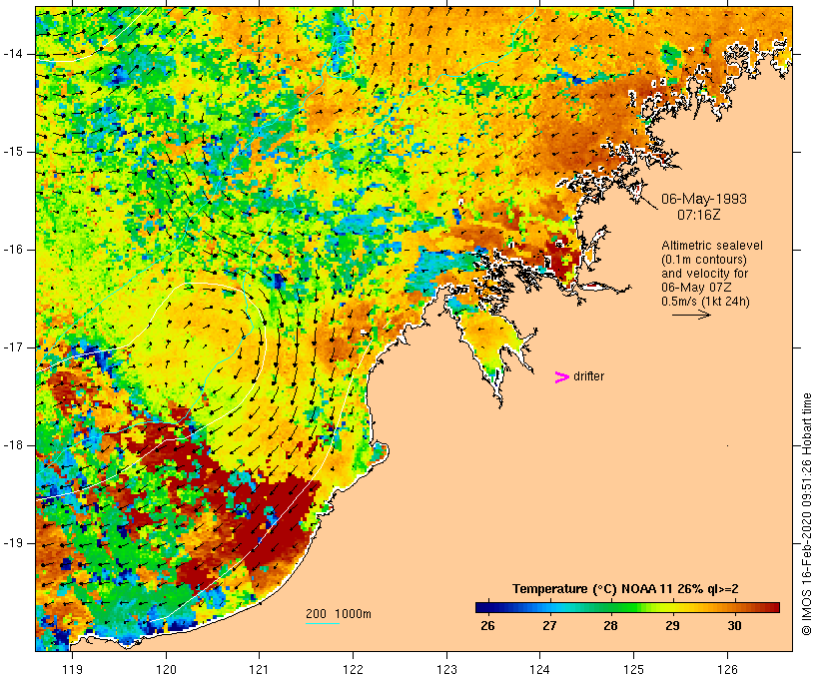Click the longitude label '123'
Screen dimensions: 819x679
point(446,670)
